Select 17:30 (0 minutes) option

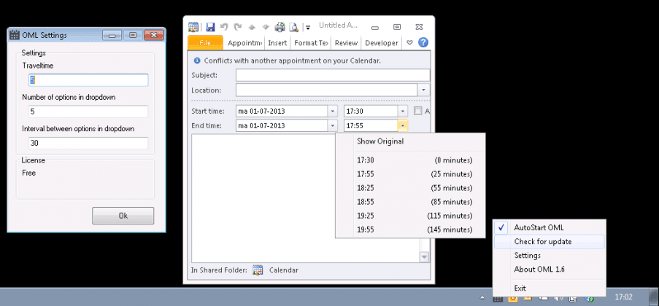click(x=410, y=160)
